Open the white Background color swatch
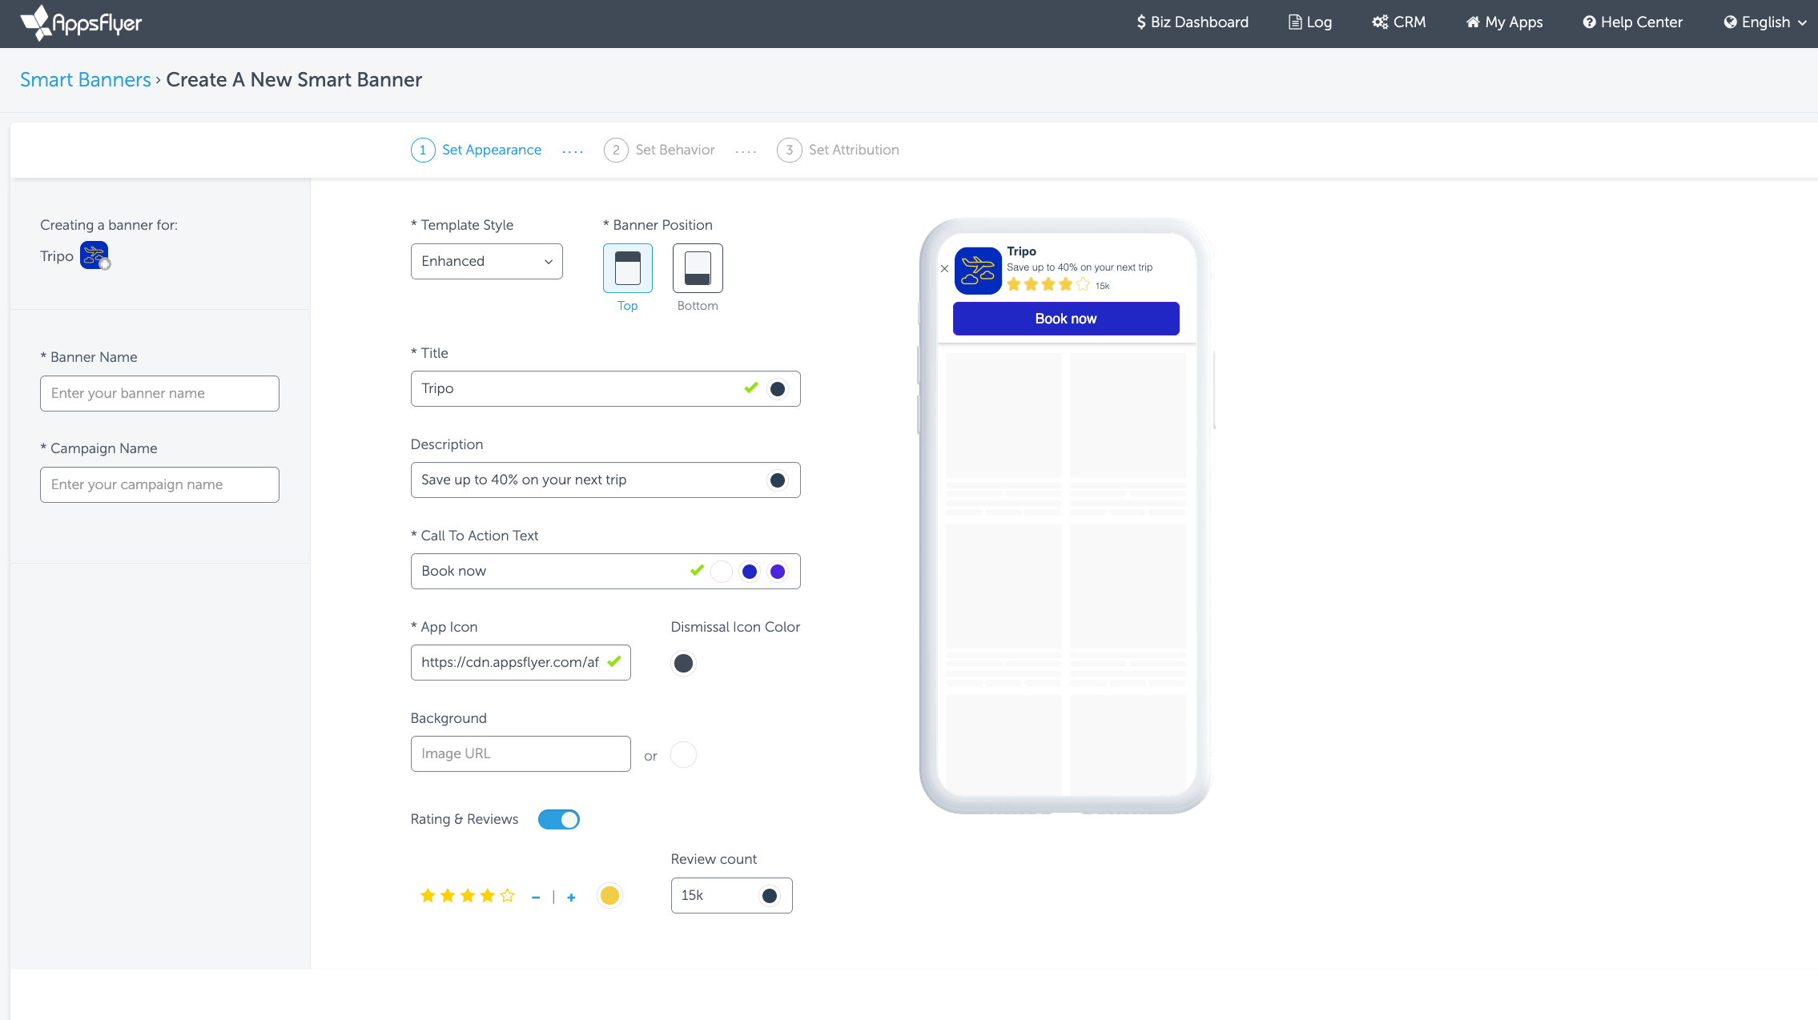 [683, 754]
